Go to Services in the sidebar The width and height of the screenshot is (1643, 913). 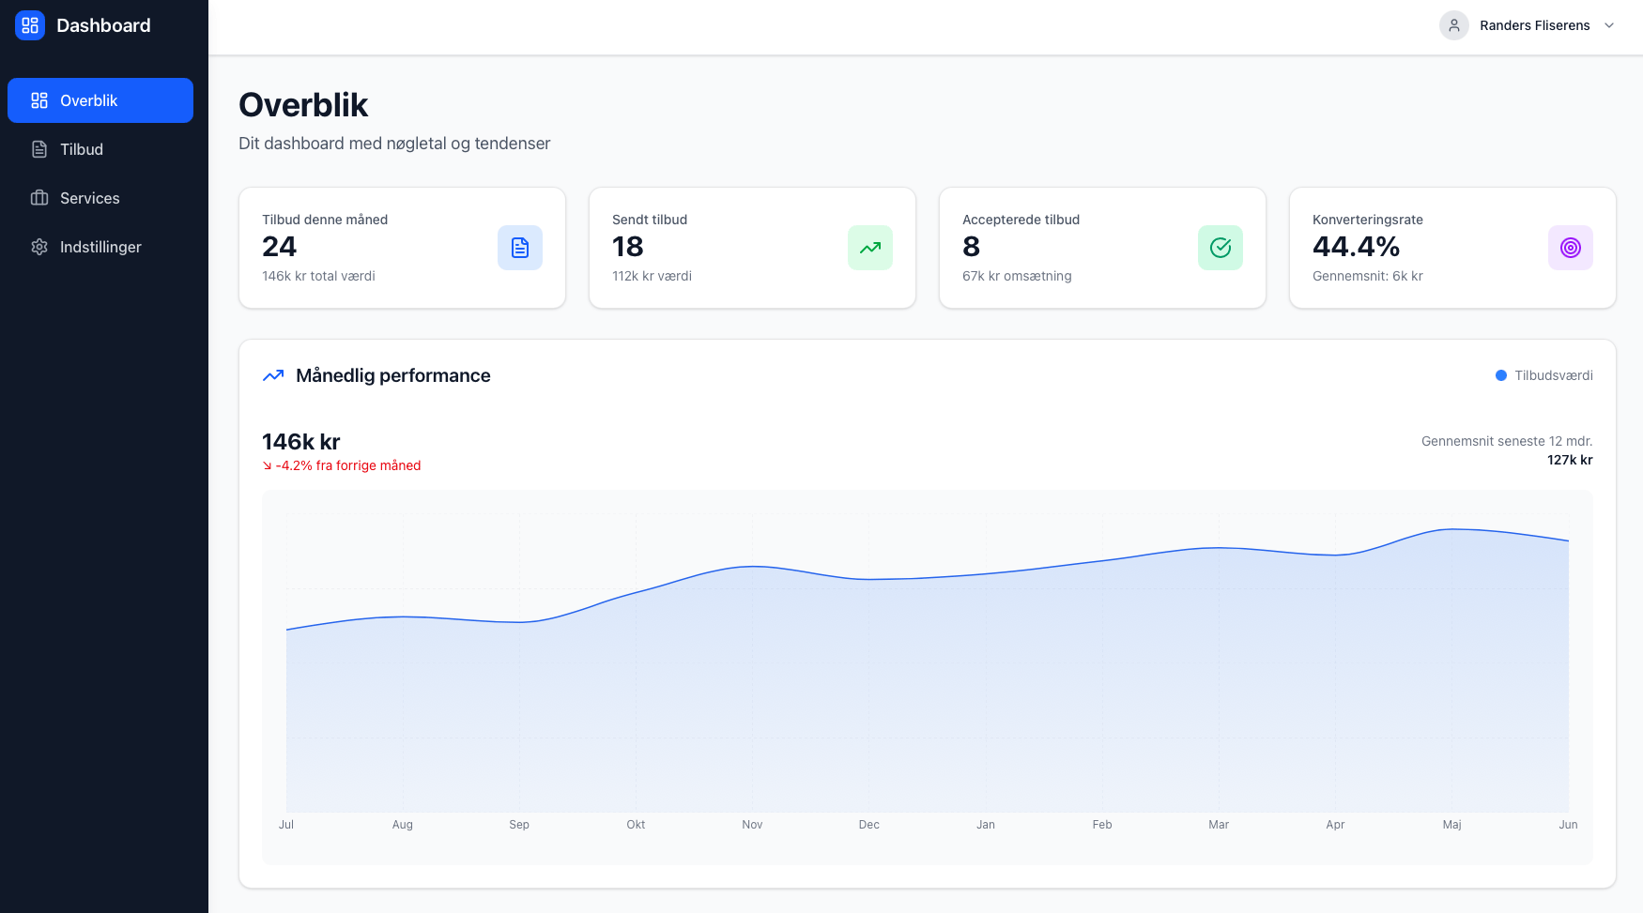pyautogui.click(x=89, y=198)
